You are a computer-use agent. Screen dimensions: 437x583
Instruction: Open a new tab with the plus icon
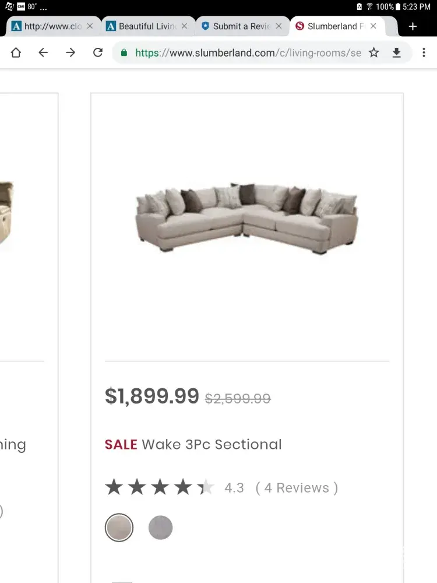click(x=413, y=26)
